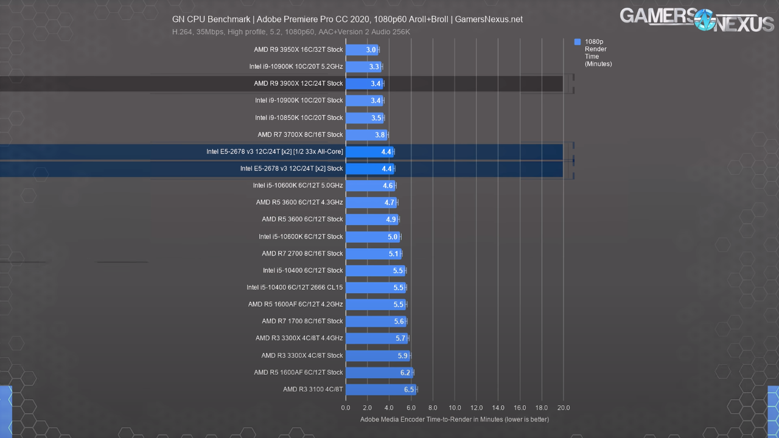Select the label 'AMD R3 3300X 4C/8T 4.4GHz'
The image size is (779, 438).
(299, 338)
